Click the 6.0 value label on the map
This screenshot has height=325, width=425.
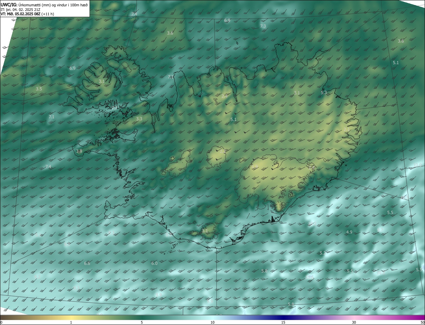(x=154, y=264)
